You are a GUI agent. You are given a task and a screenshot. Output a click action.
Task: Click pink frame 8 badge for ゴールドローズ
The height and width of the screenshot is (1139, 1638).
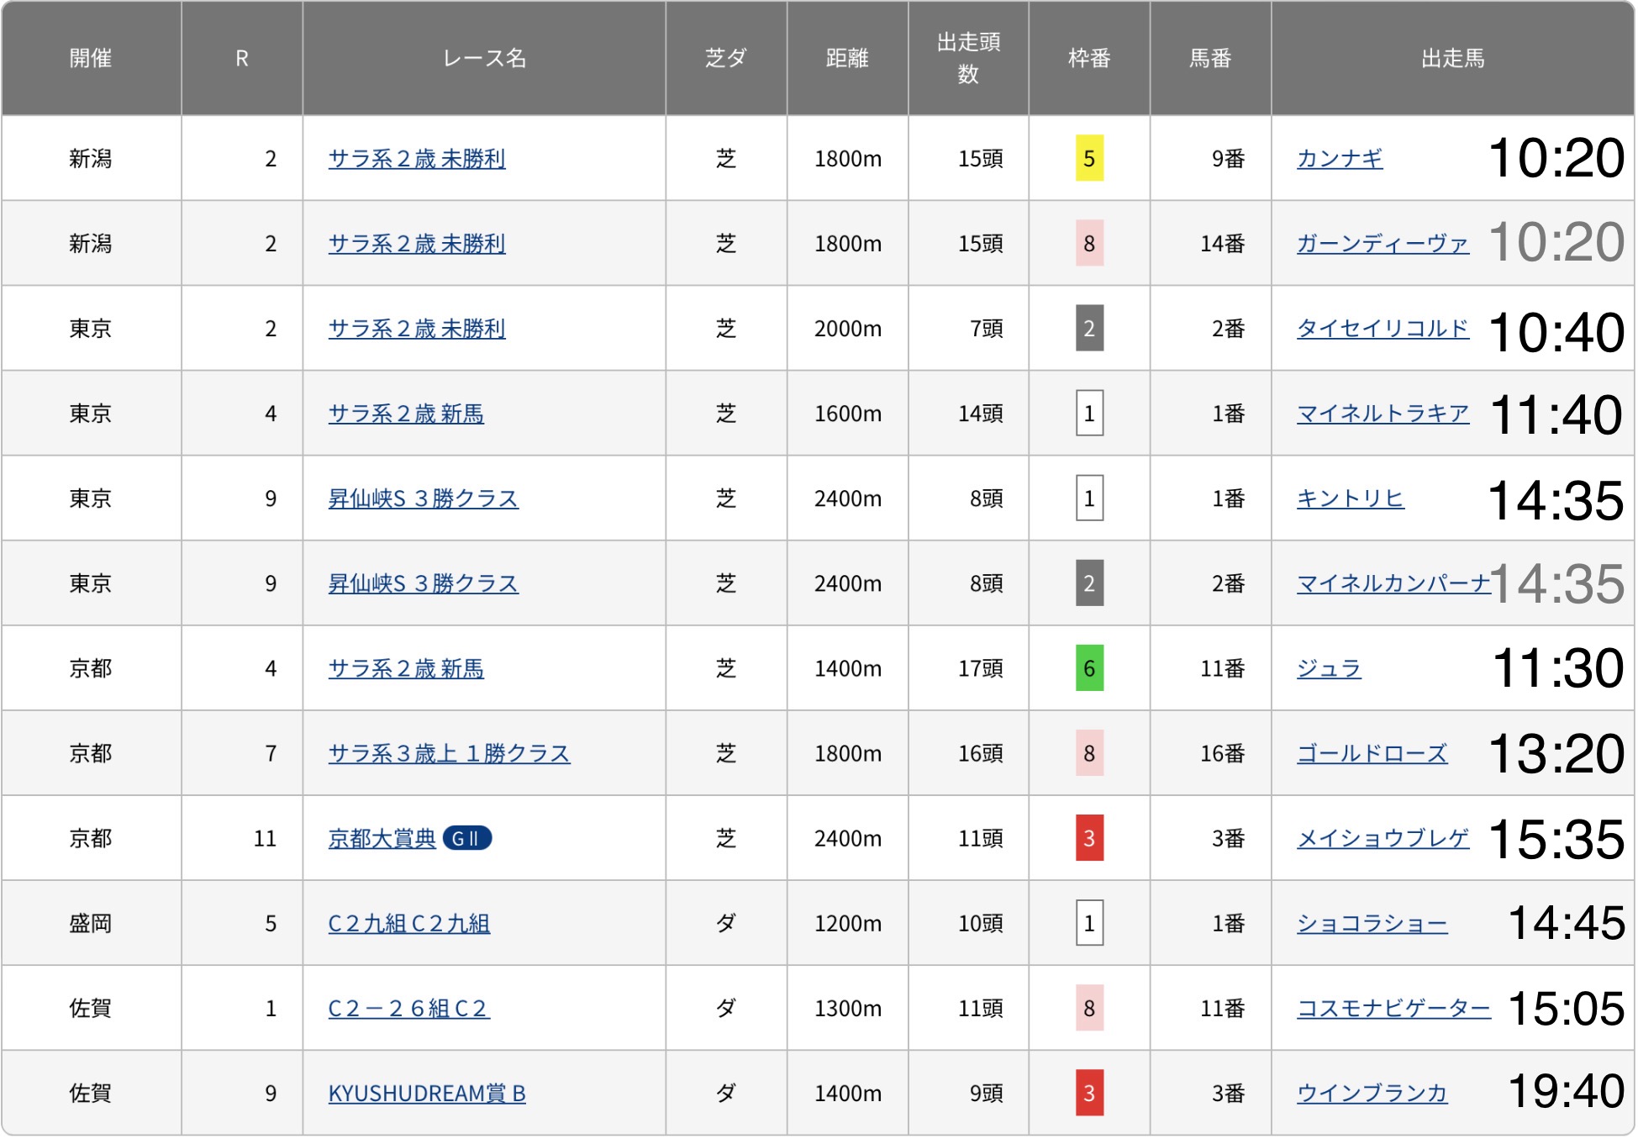point(1089,753)
